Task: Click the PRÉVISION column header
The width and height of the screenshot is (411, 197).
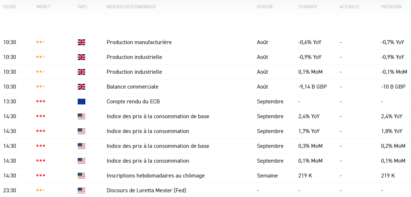Action: click(x=391, y=7)
